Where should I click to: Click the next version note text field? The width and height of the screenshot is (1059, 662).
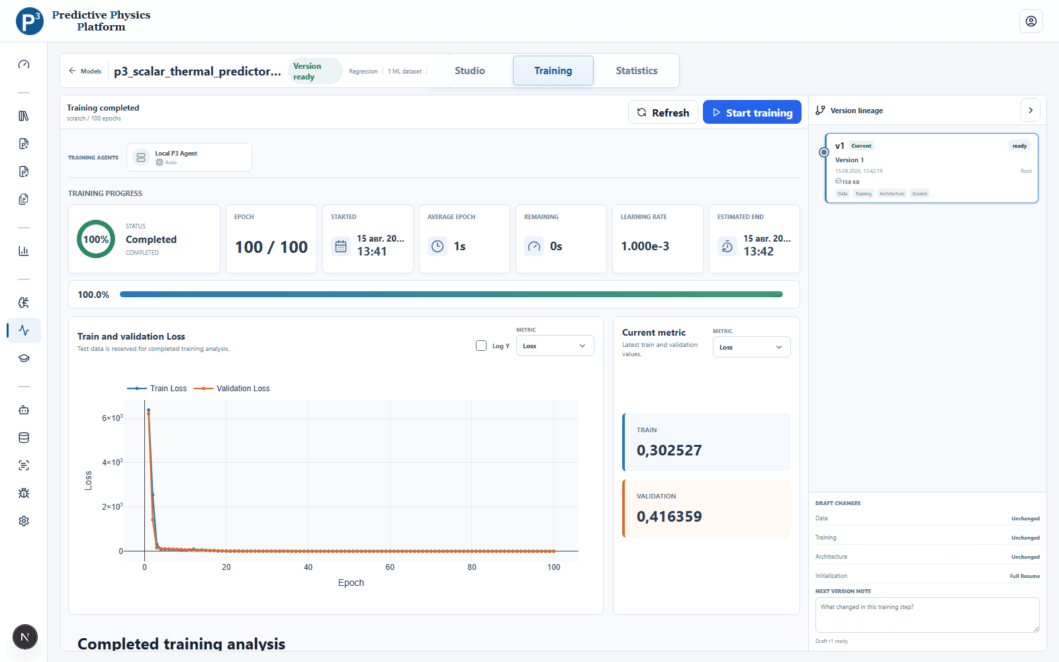[927, 615]
